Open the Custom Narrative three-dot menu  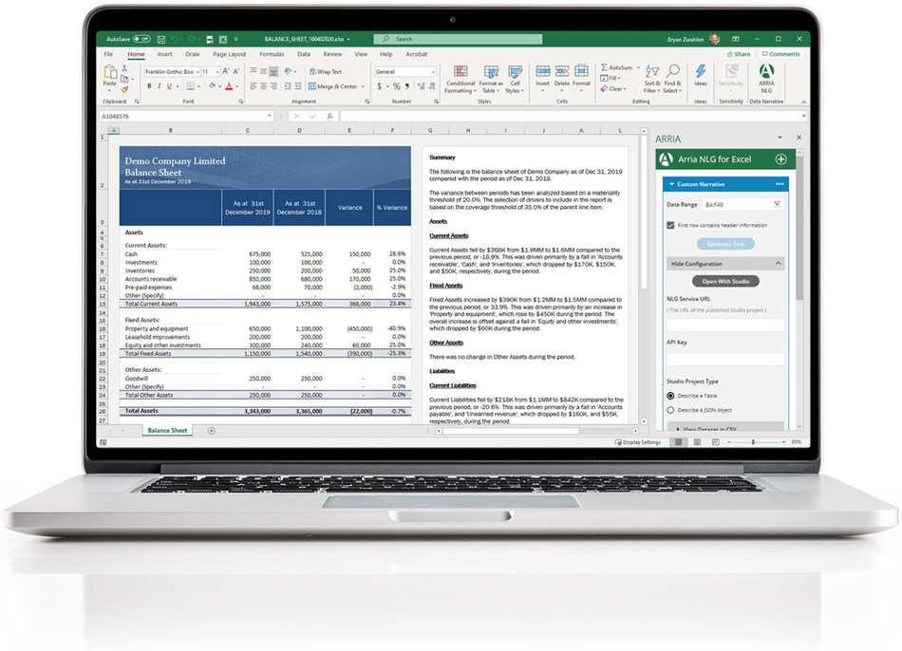point(780,184)
